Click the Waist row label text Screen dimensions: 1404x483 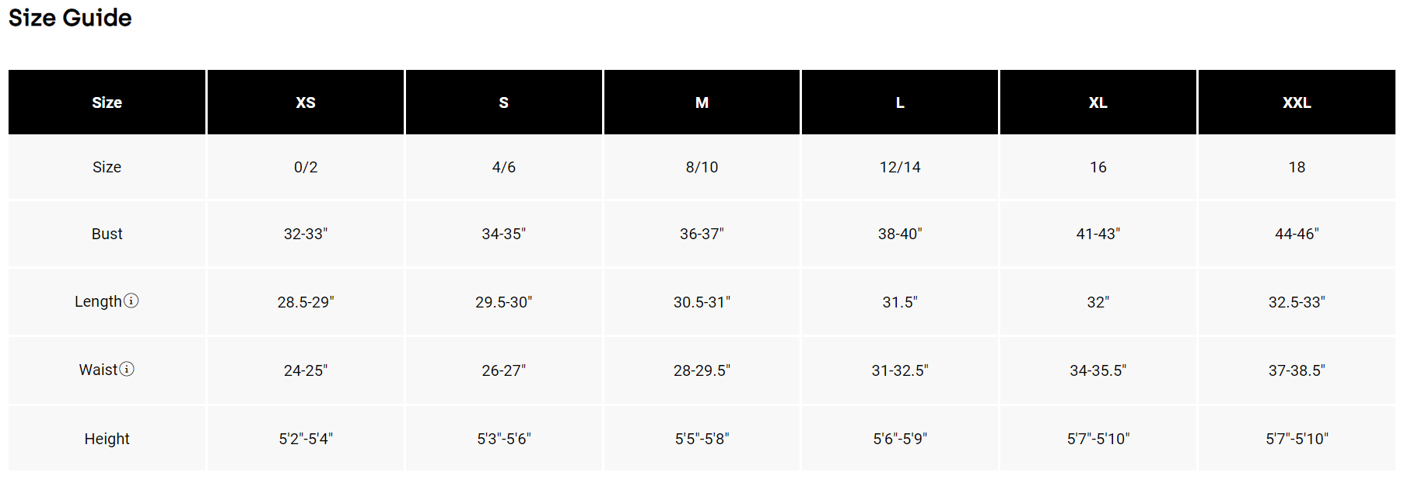tap(98, 370)
